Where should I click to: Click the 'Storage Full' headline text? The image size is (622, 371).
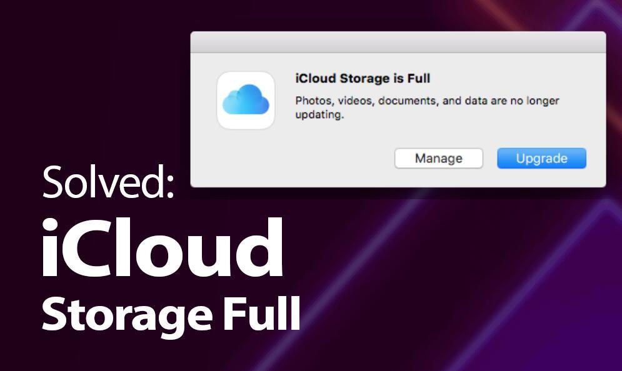(170, 315)
